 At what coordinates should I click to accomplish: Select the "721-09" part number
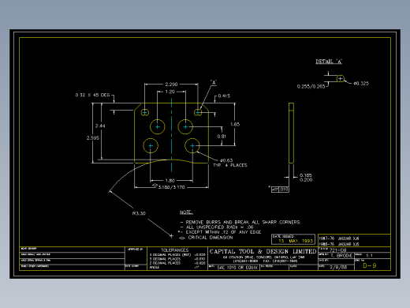[337, 250]
